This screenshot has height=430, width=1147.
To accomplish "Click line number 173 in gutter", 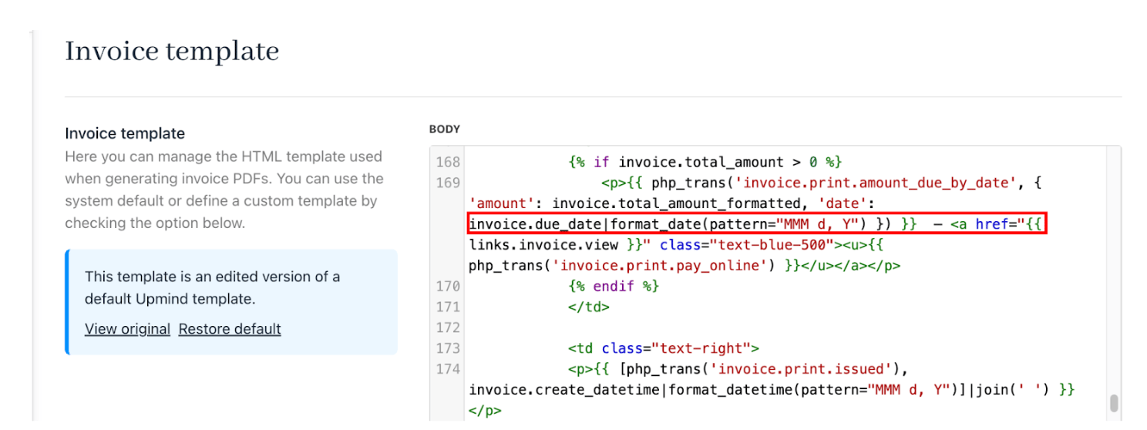I will (448, 348).
